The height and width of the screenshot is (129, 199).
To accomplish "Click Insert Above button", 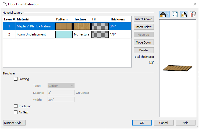I will pyautogui.click(x=144, y=19).
